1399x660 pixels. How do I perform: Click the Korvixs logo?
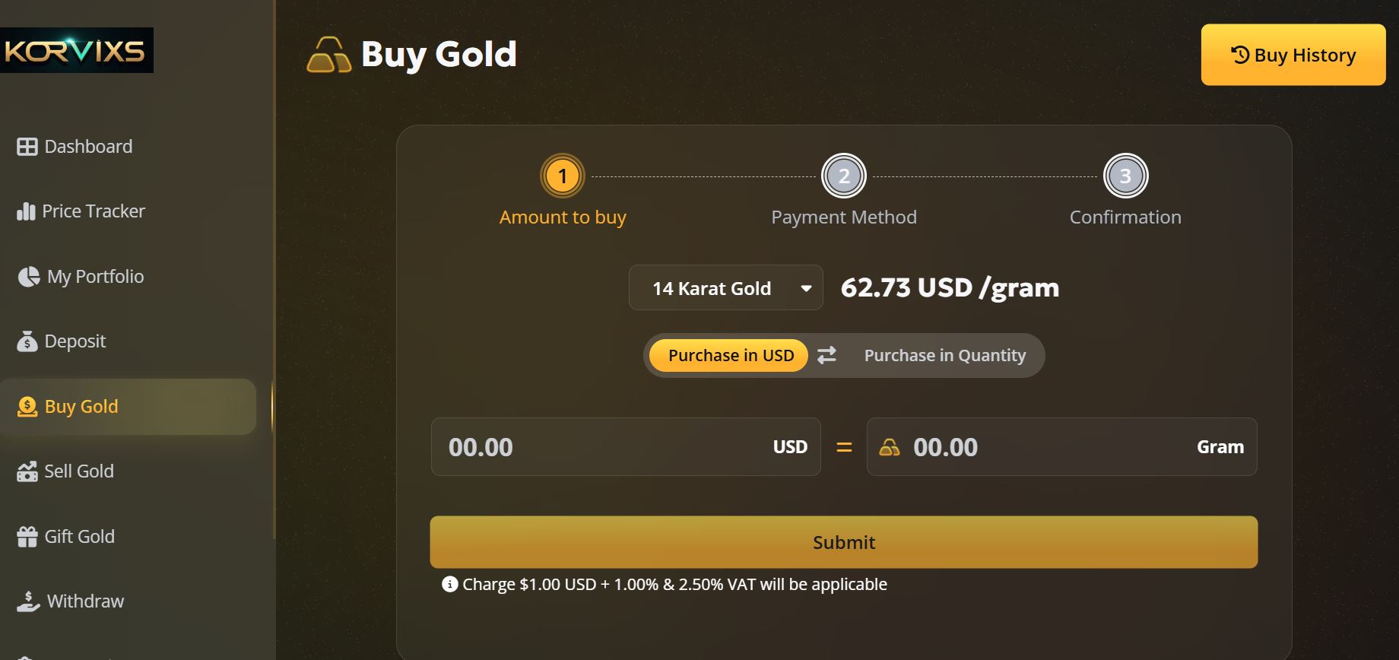(x=76, y=50)
